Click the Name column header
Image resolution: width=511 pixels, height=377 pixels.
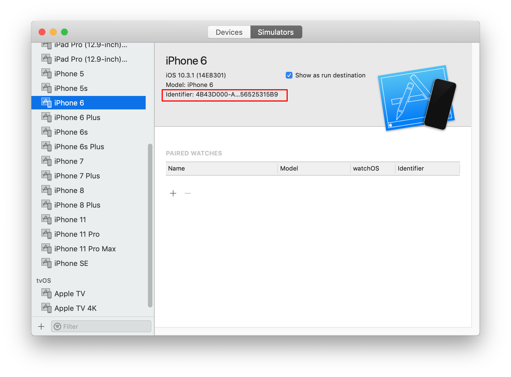(x=222, y=169)
